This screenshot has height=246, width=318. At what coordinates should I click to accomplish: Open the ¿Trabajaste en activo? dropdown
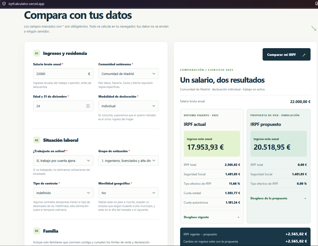(63, 160)
